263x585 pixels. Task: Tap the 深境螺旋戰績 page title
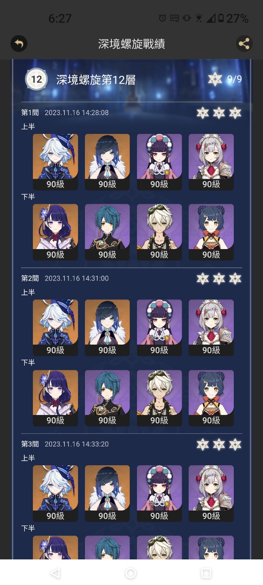click(131, 44)
